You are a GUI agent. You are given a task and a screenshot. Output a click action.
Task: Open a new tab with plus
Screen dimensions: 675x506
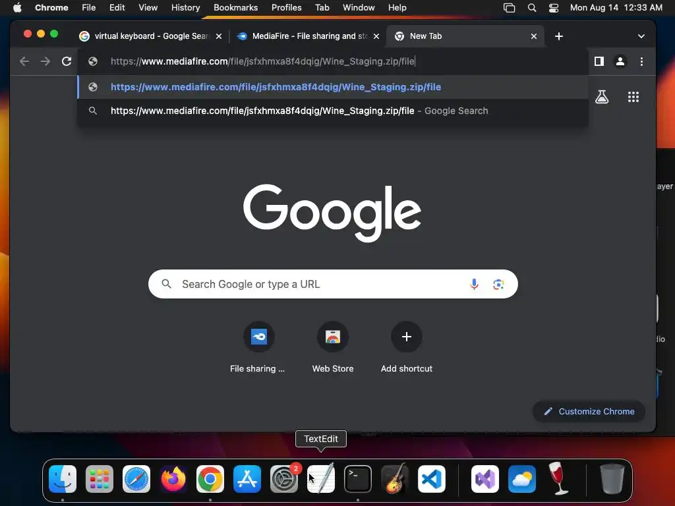(559, 37)
